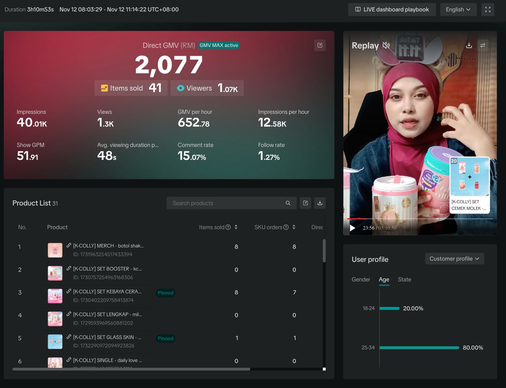Download the product list
The image size is (506, 388).
tap(320, 203)
